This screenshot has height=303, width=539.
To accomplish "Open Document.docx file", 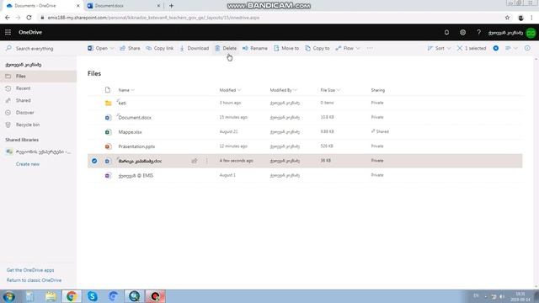I will (x=135, y=118).
